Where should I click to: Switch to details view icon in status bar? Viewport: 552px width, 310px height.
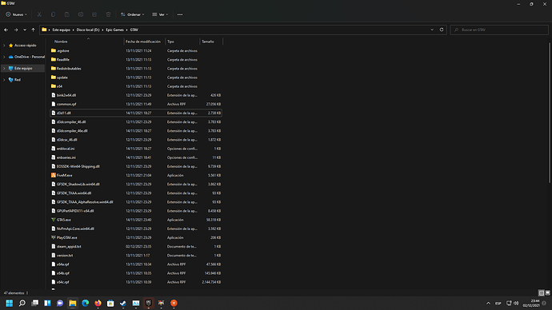(x=542, y=292)
